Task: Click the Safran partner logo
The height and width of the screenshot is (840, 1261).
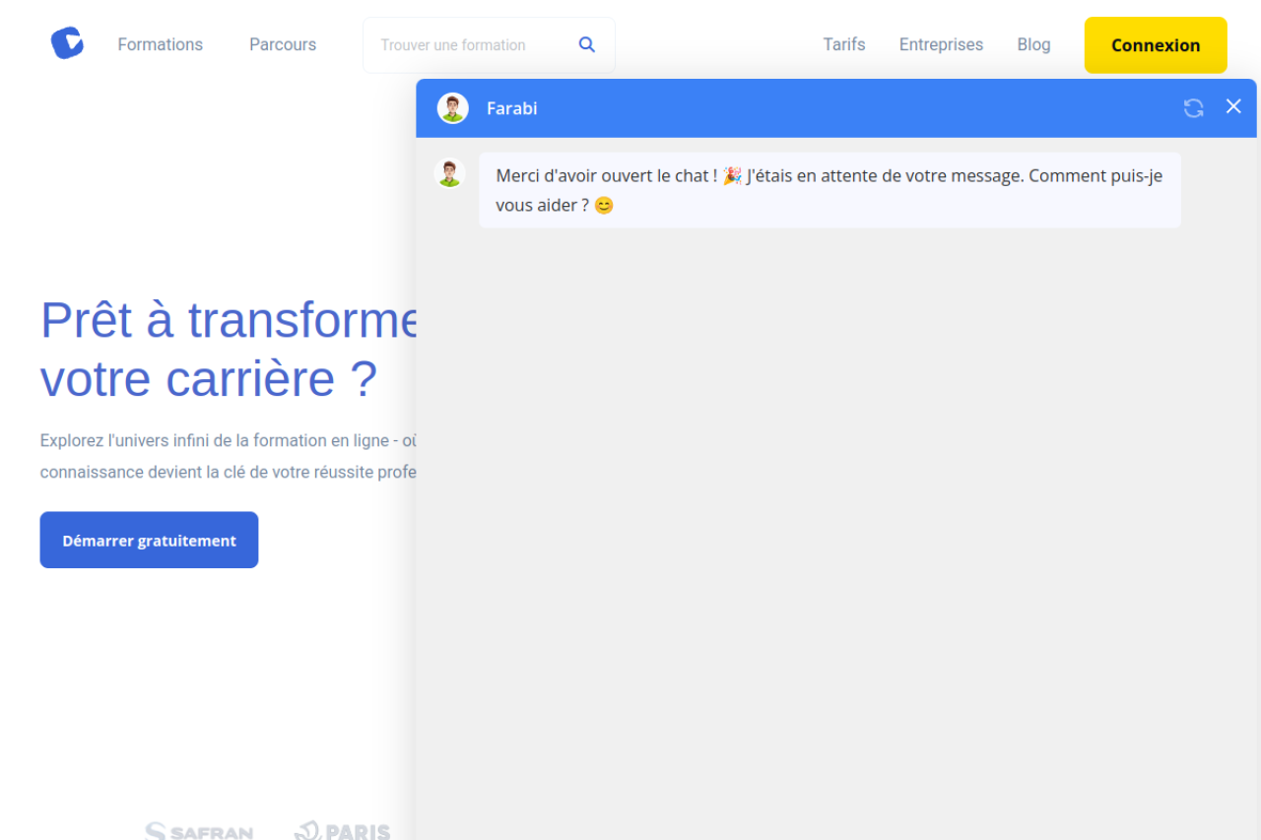Action: [199, 831]
